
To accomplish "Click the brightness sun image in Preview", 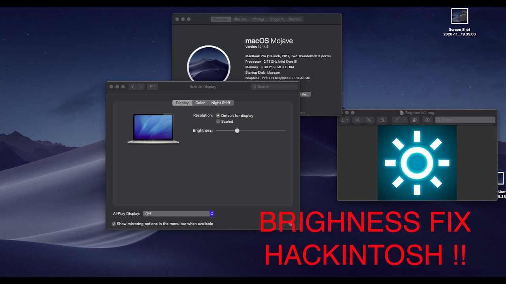I will point(417,163).
